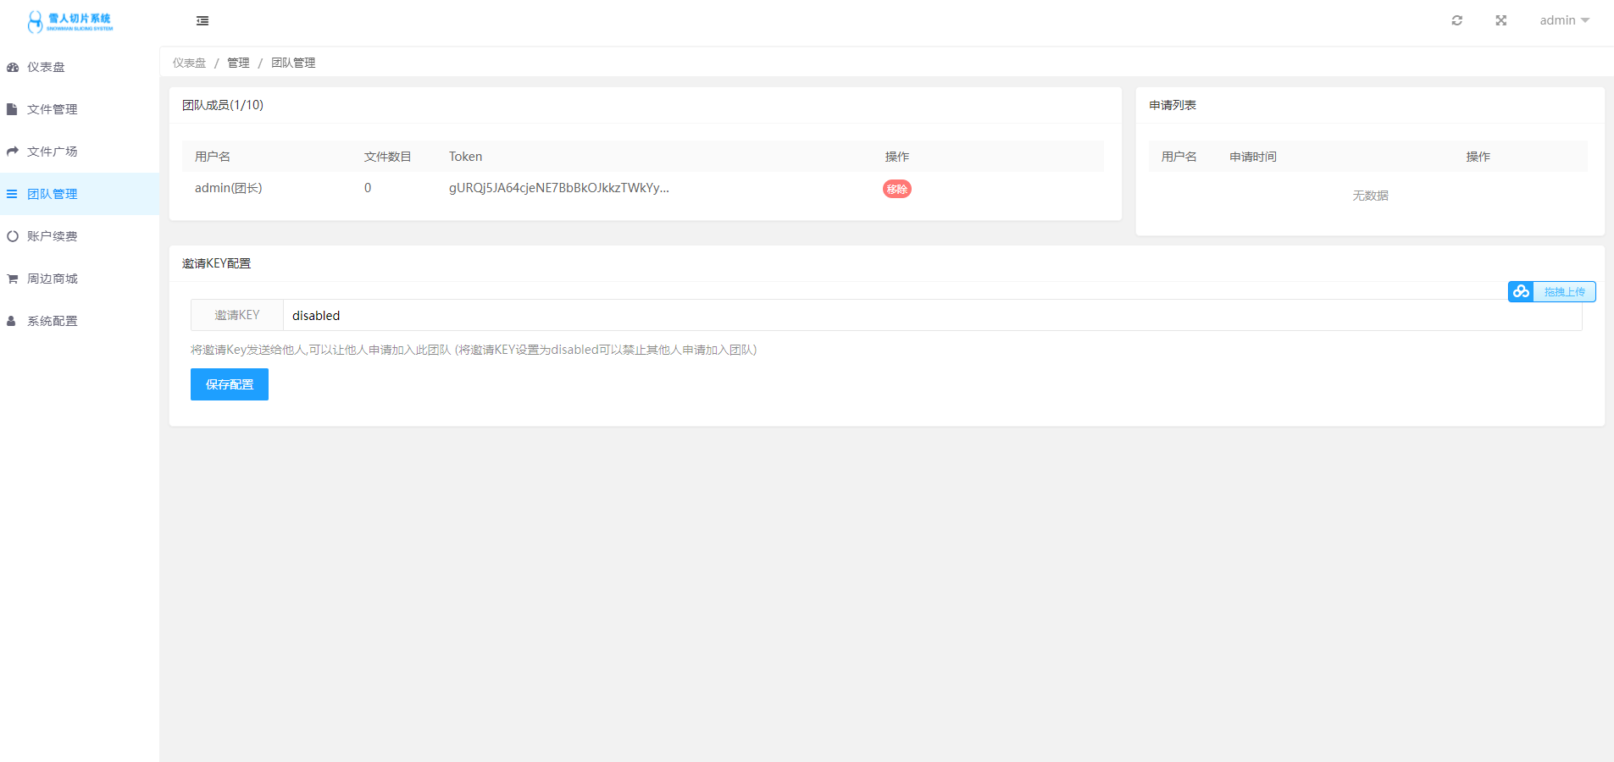Click the 仪表盘 breadcrumb link
Screen dimensions: 1614x762
coord(189,63)
